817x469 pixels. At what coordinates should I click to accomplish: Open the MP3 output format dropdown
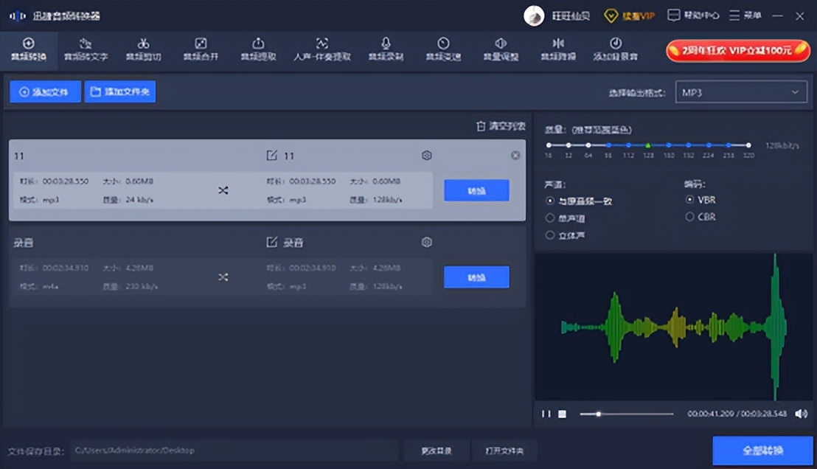(740, 92)
